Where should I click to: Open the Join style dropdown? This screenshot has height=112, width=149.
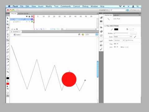coord(116,47)
